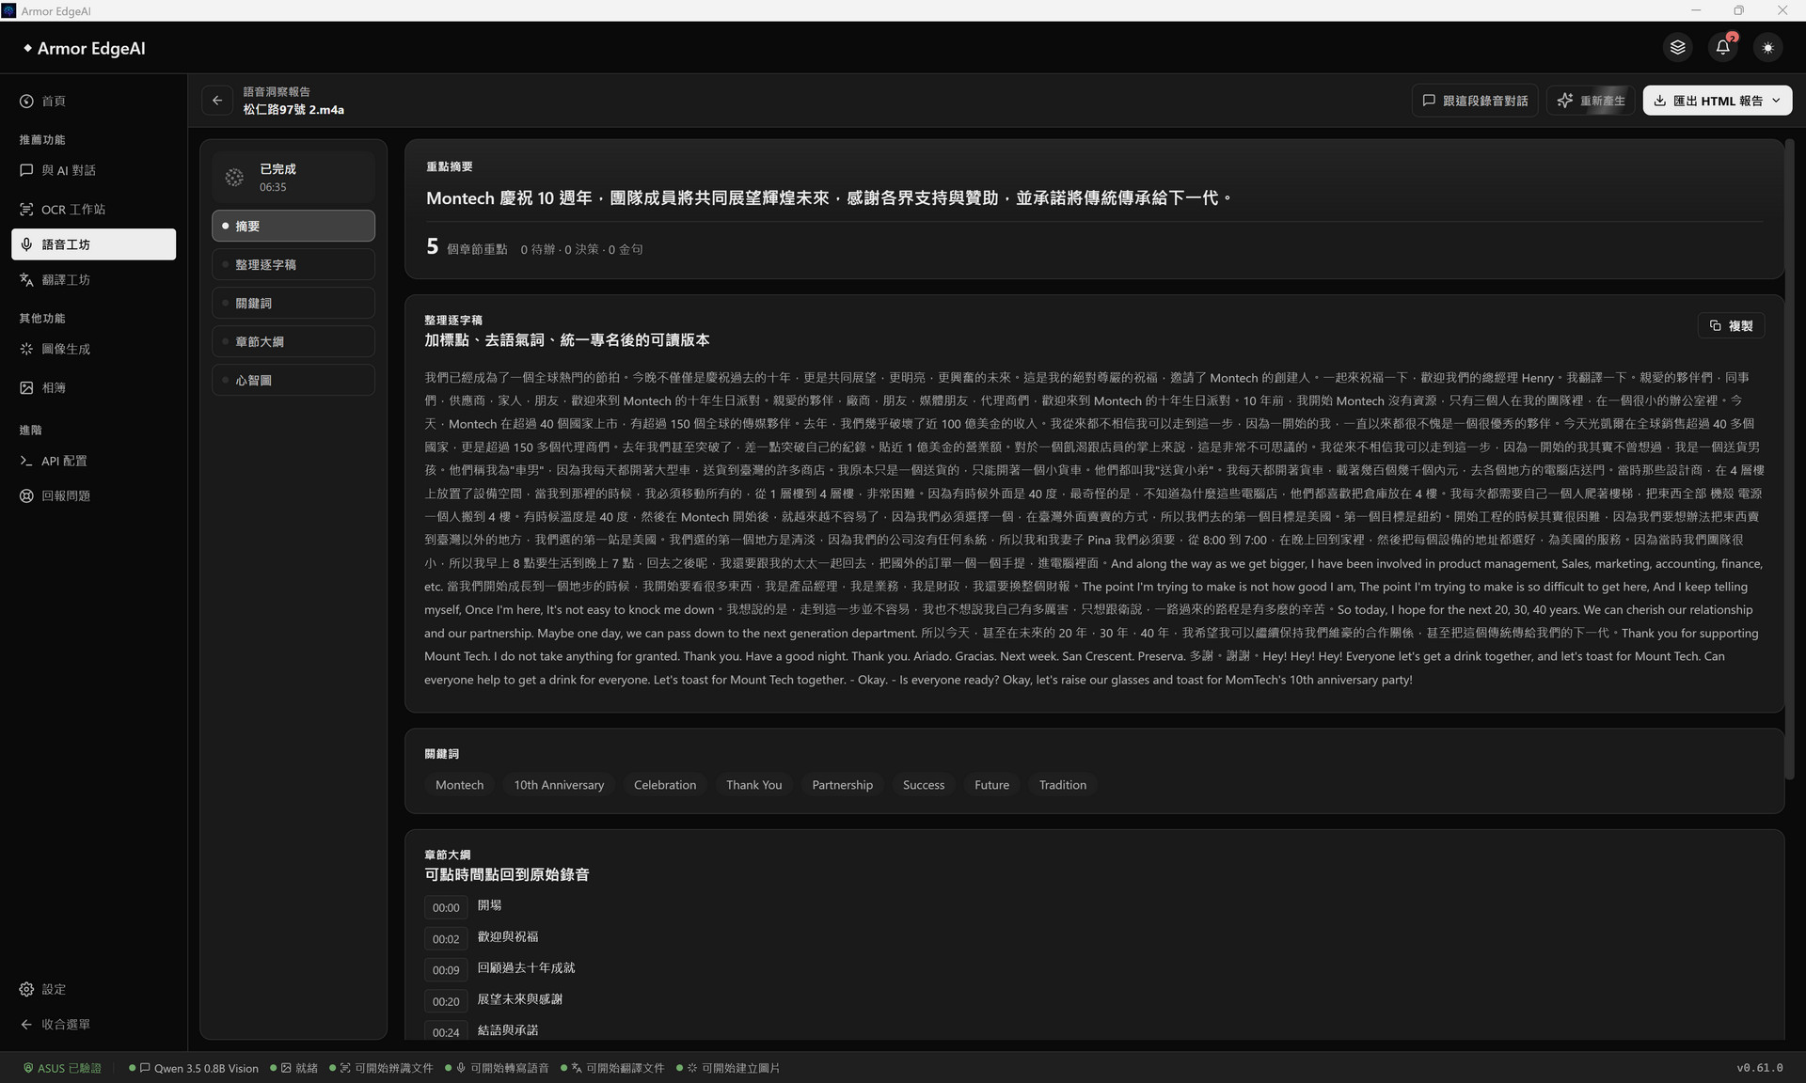Viewport: 1806px width, 1083px height.
Task: Open 匯出 HTML 報告 dropdown
Action: [1717, 101]
